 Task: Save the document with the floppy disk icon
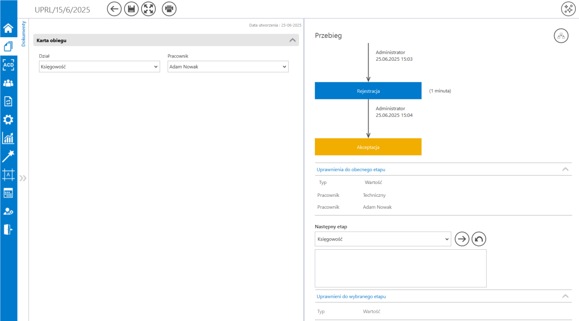[x=131, y=9]
